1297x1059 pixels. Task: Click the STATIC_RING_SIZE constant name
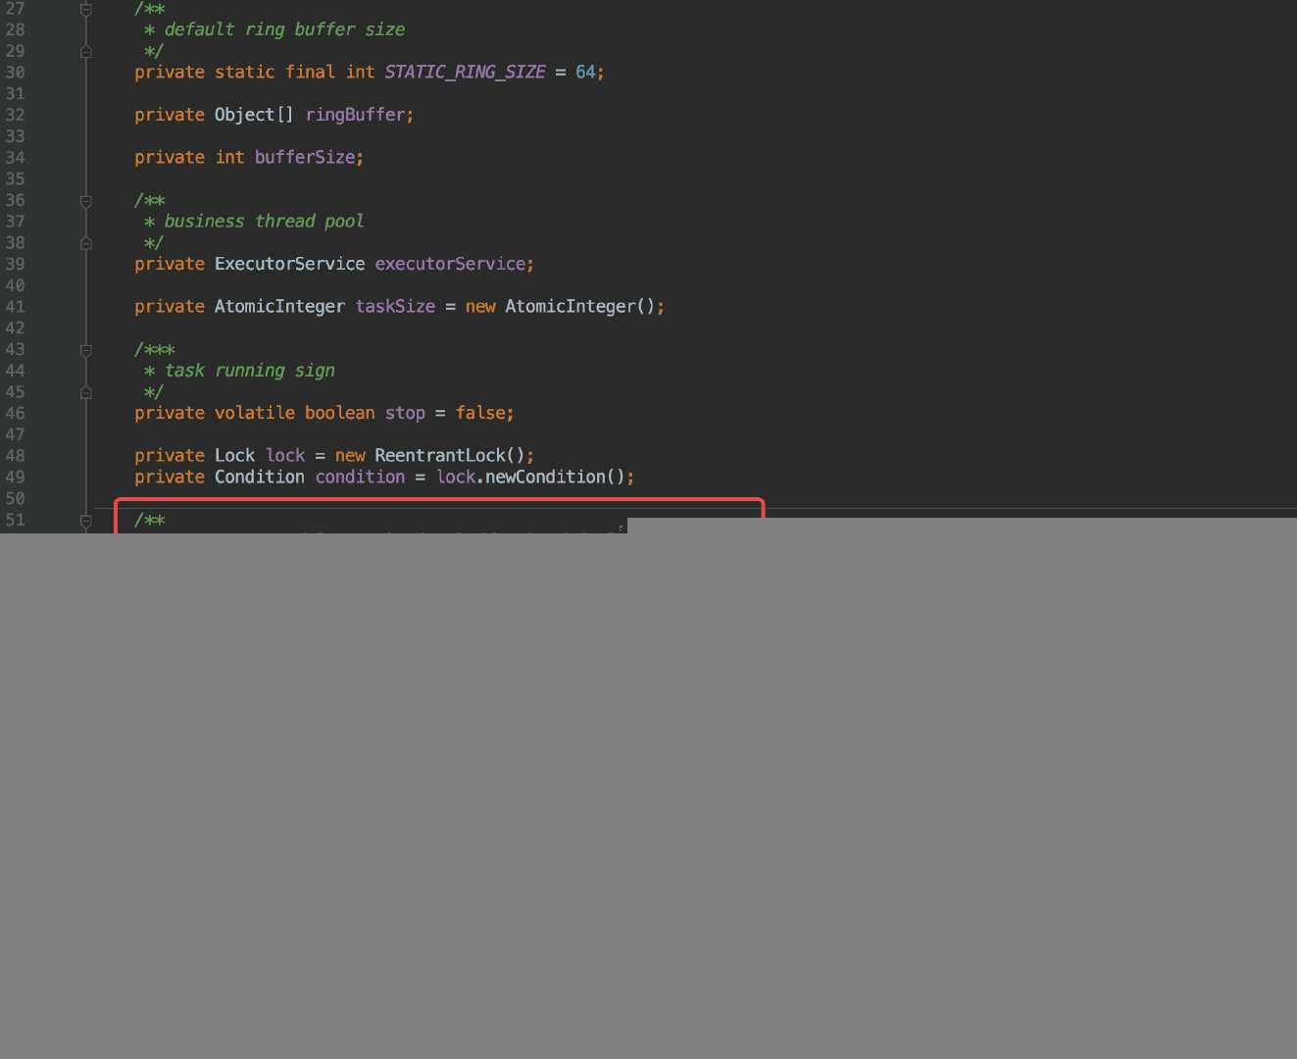pos(465,72)
